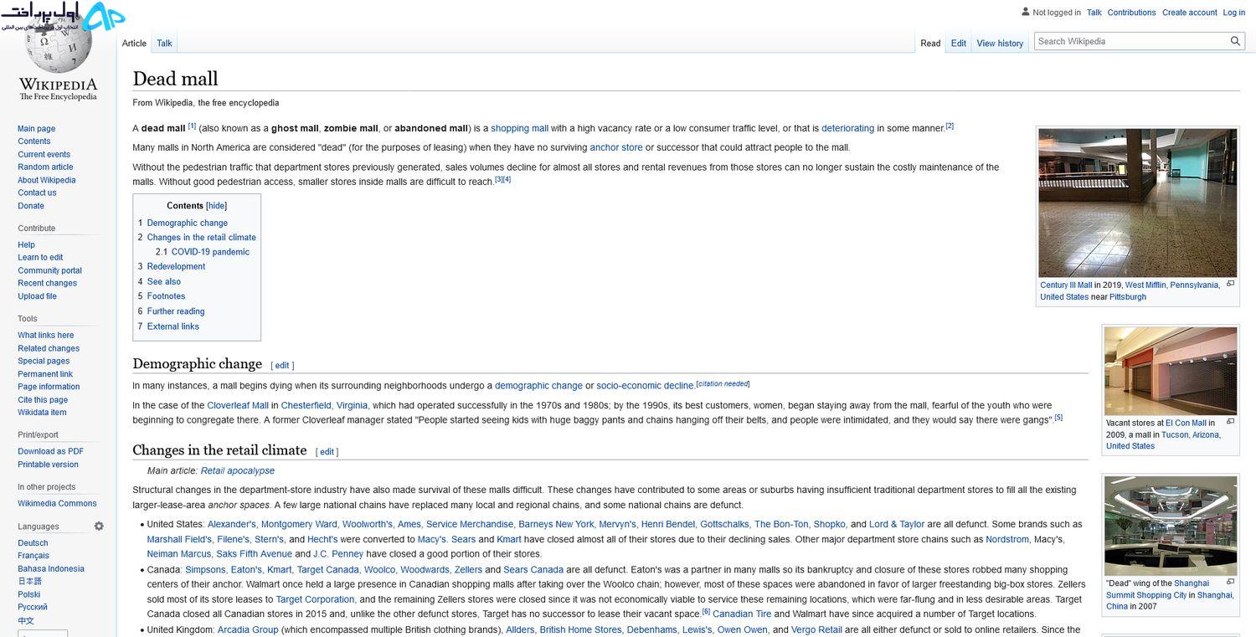This screenshot has height=637, width=1256.
Task: Click inside the Search Wikipedia field
Action: [x=1130, y=41]
